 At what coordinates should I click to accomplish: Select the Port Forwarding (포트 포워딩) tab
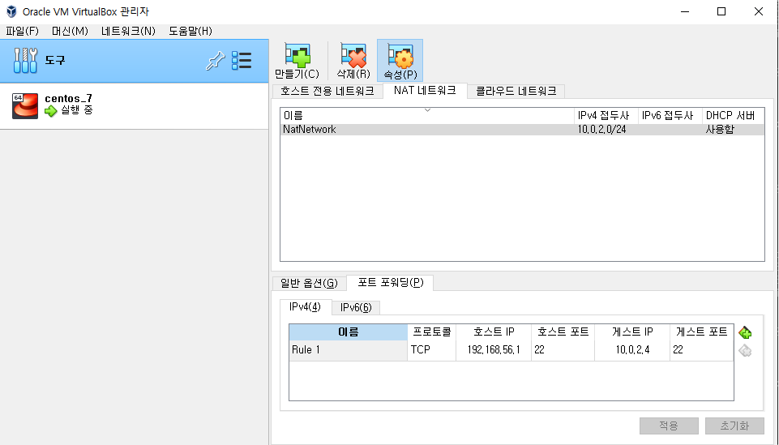tap(390, 283)
